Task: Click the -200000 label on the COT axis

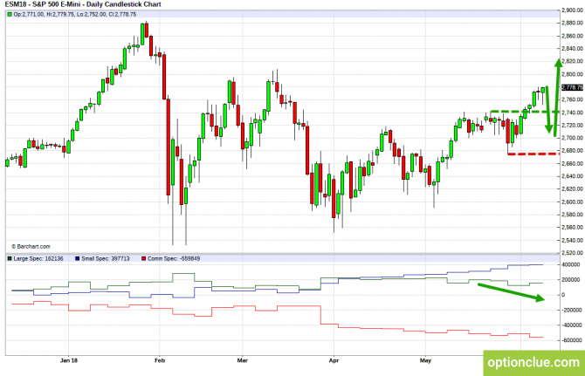Action: point(572,310)
